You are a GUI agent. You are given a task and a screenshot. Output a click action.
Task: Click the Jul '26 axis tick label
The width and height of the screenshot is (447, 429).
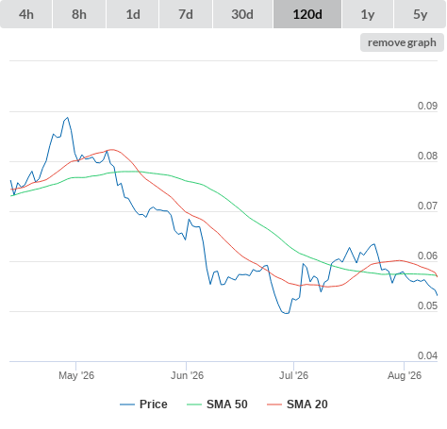293,375
